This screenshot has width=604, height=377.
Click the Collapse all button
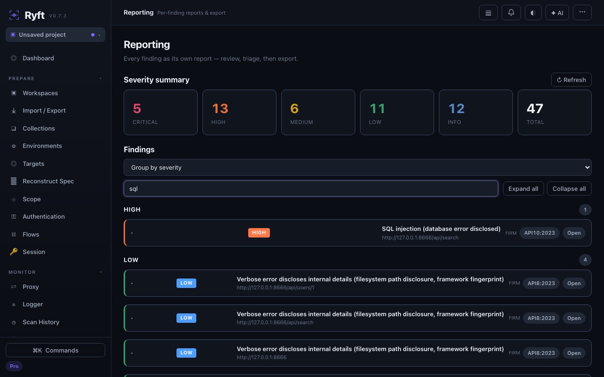click(569, 189)
